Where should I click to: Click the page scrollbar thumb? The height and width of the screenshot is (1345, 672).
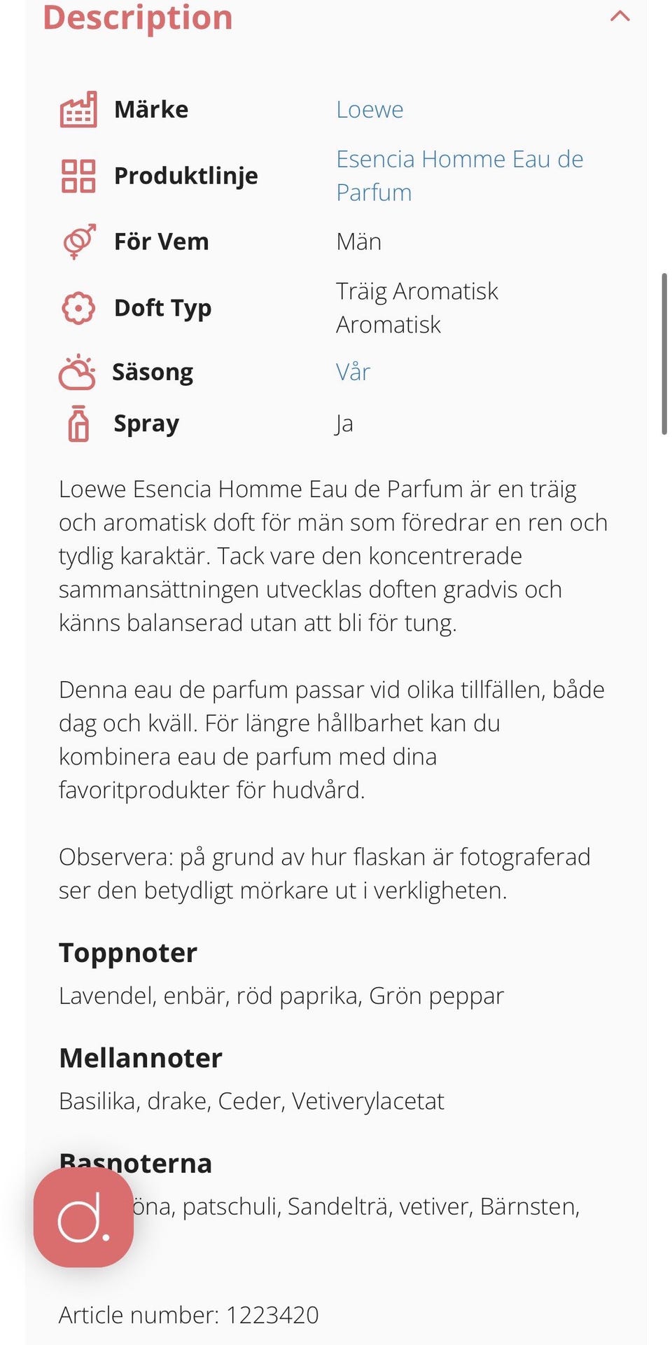pos(664,354)
